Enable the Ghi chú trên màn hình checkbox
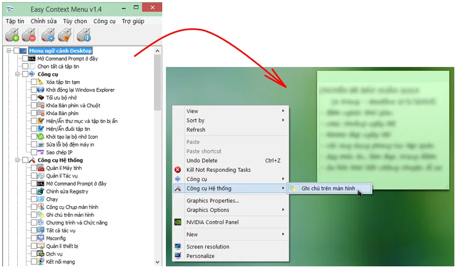This screenshot has height=270, width=458. (34, 215)
